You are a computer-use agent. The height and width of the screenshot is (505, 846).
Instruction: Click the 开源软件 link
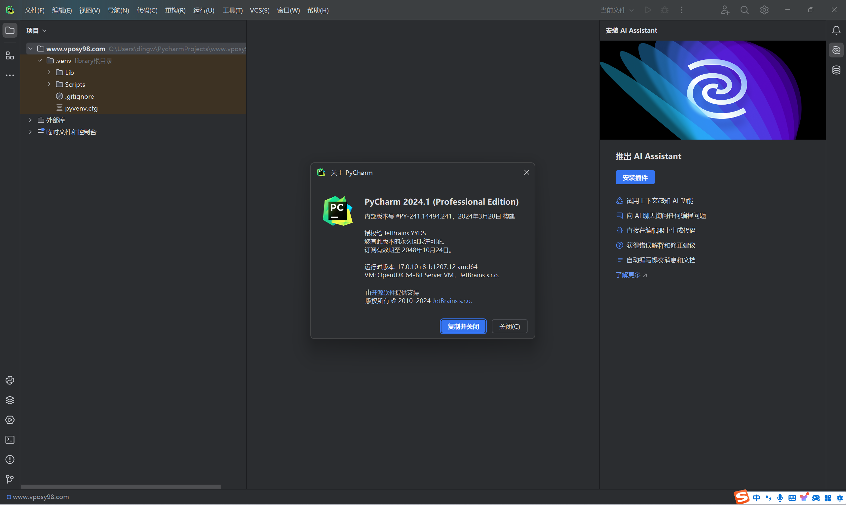pyautogui.click(x=383, y=292)
